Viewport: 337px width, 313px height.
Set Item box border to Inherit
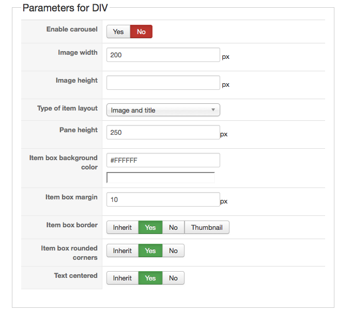pos(122,227)
